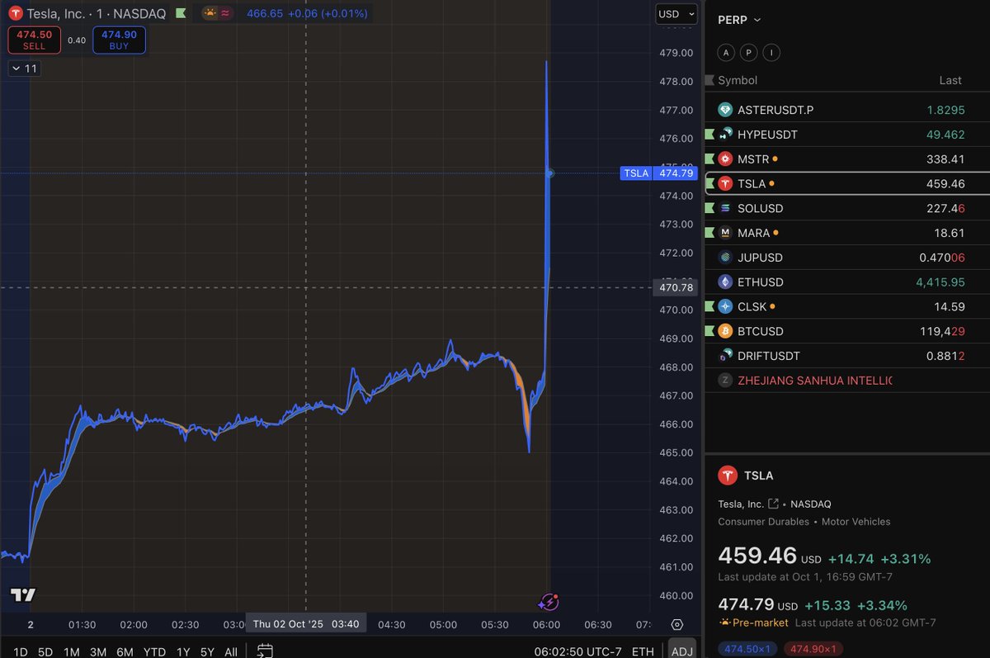Click the pre-market sun session icon
Screen dimensions: 990x658
[x=210, y=13]
